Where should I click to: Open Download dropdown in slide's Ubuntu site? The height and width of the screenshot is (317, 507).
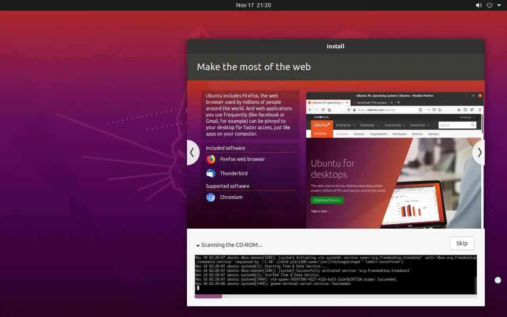(419, 125)
